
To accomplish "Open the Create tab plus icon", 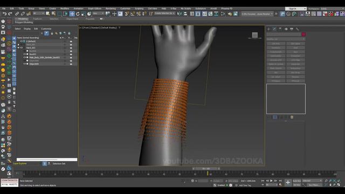I will coord(268,29).
